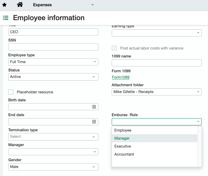This screenshot has width=208, height=176.
Task: Open the End date calendar picker
Action: pyautogui.click(x=94, y=121)
